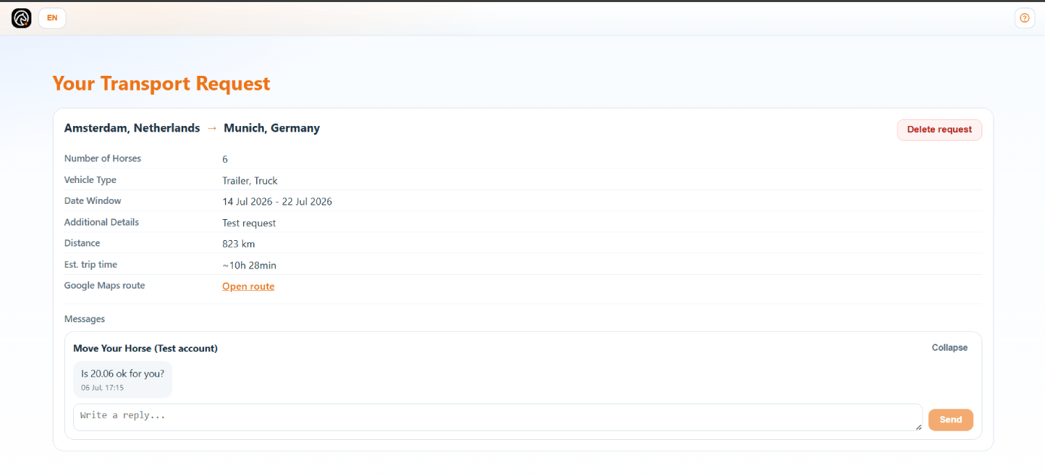Click the orange route arrow between cities
The image size is (1045, 476).
coord(212,128)
